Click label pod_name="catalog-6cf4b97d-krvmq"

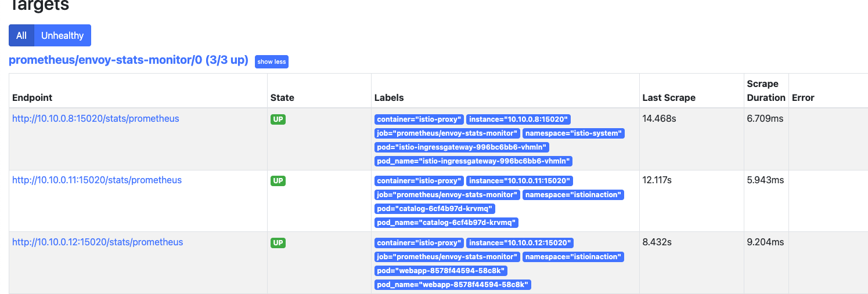point(446,223)
